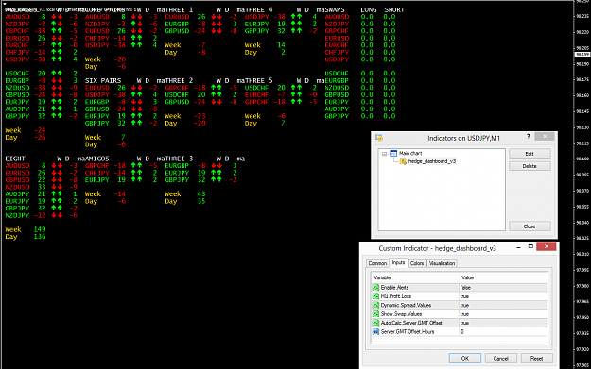591x369 pixels.
Task: Click the Day value '35' under THREE 3
Action: 201,201
